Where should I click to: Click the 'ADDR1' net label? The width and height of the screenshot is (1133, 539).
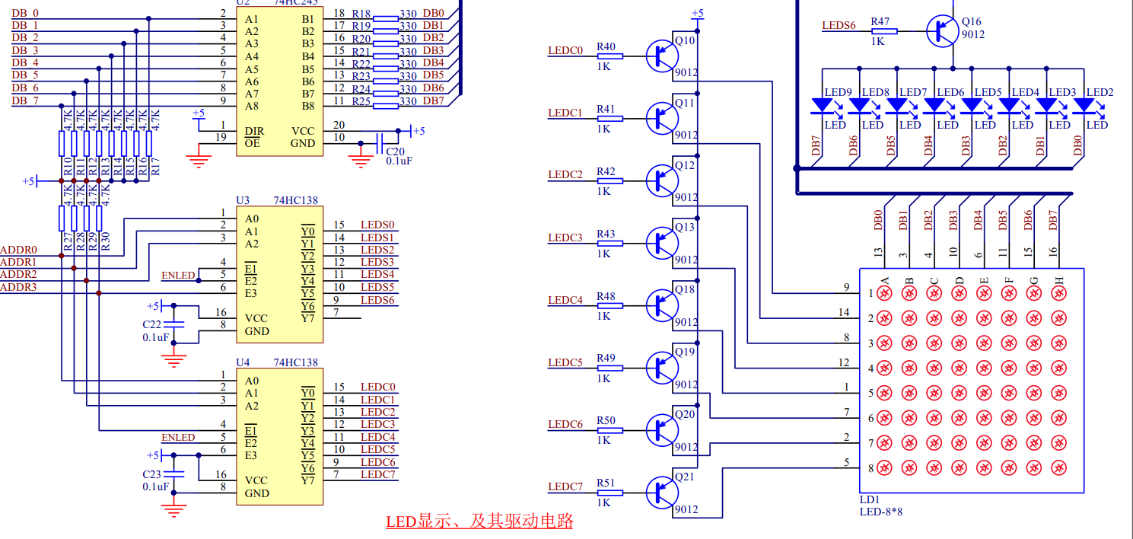[x=19, y=262]
